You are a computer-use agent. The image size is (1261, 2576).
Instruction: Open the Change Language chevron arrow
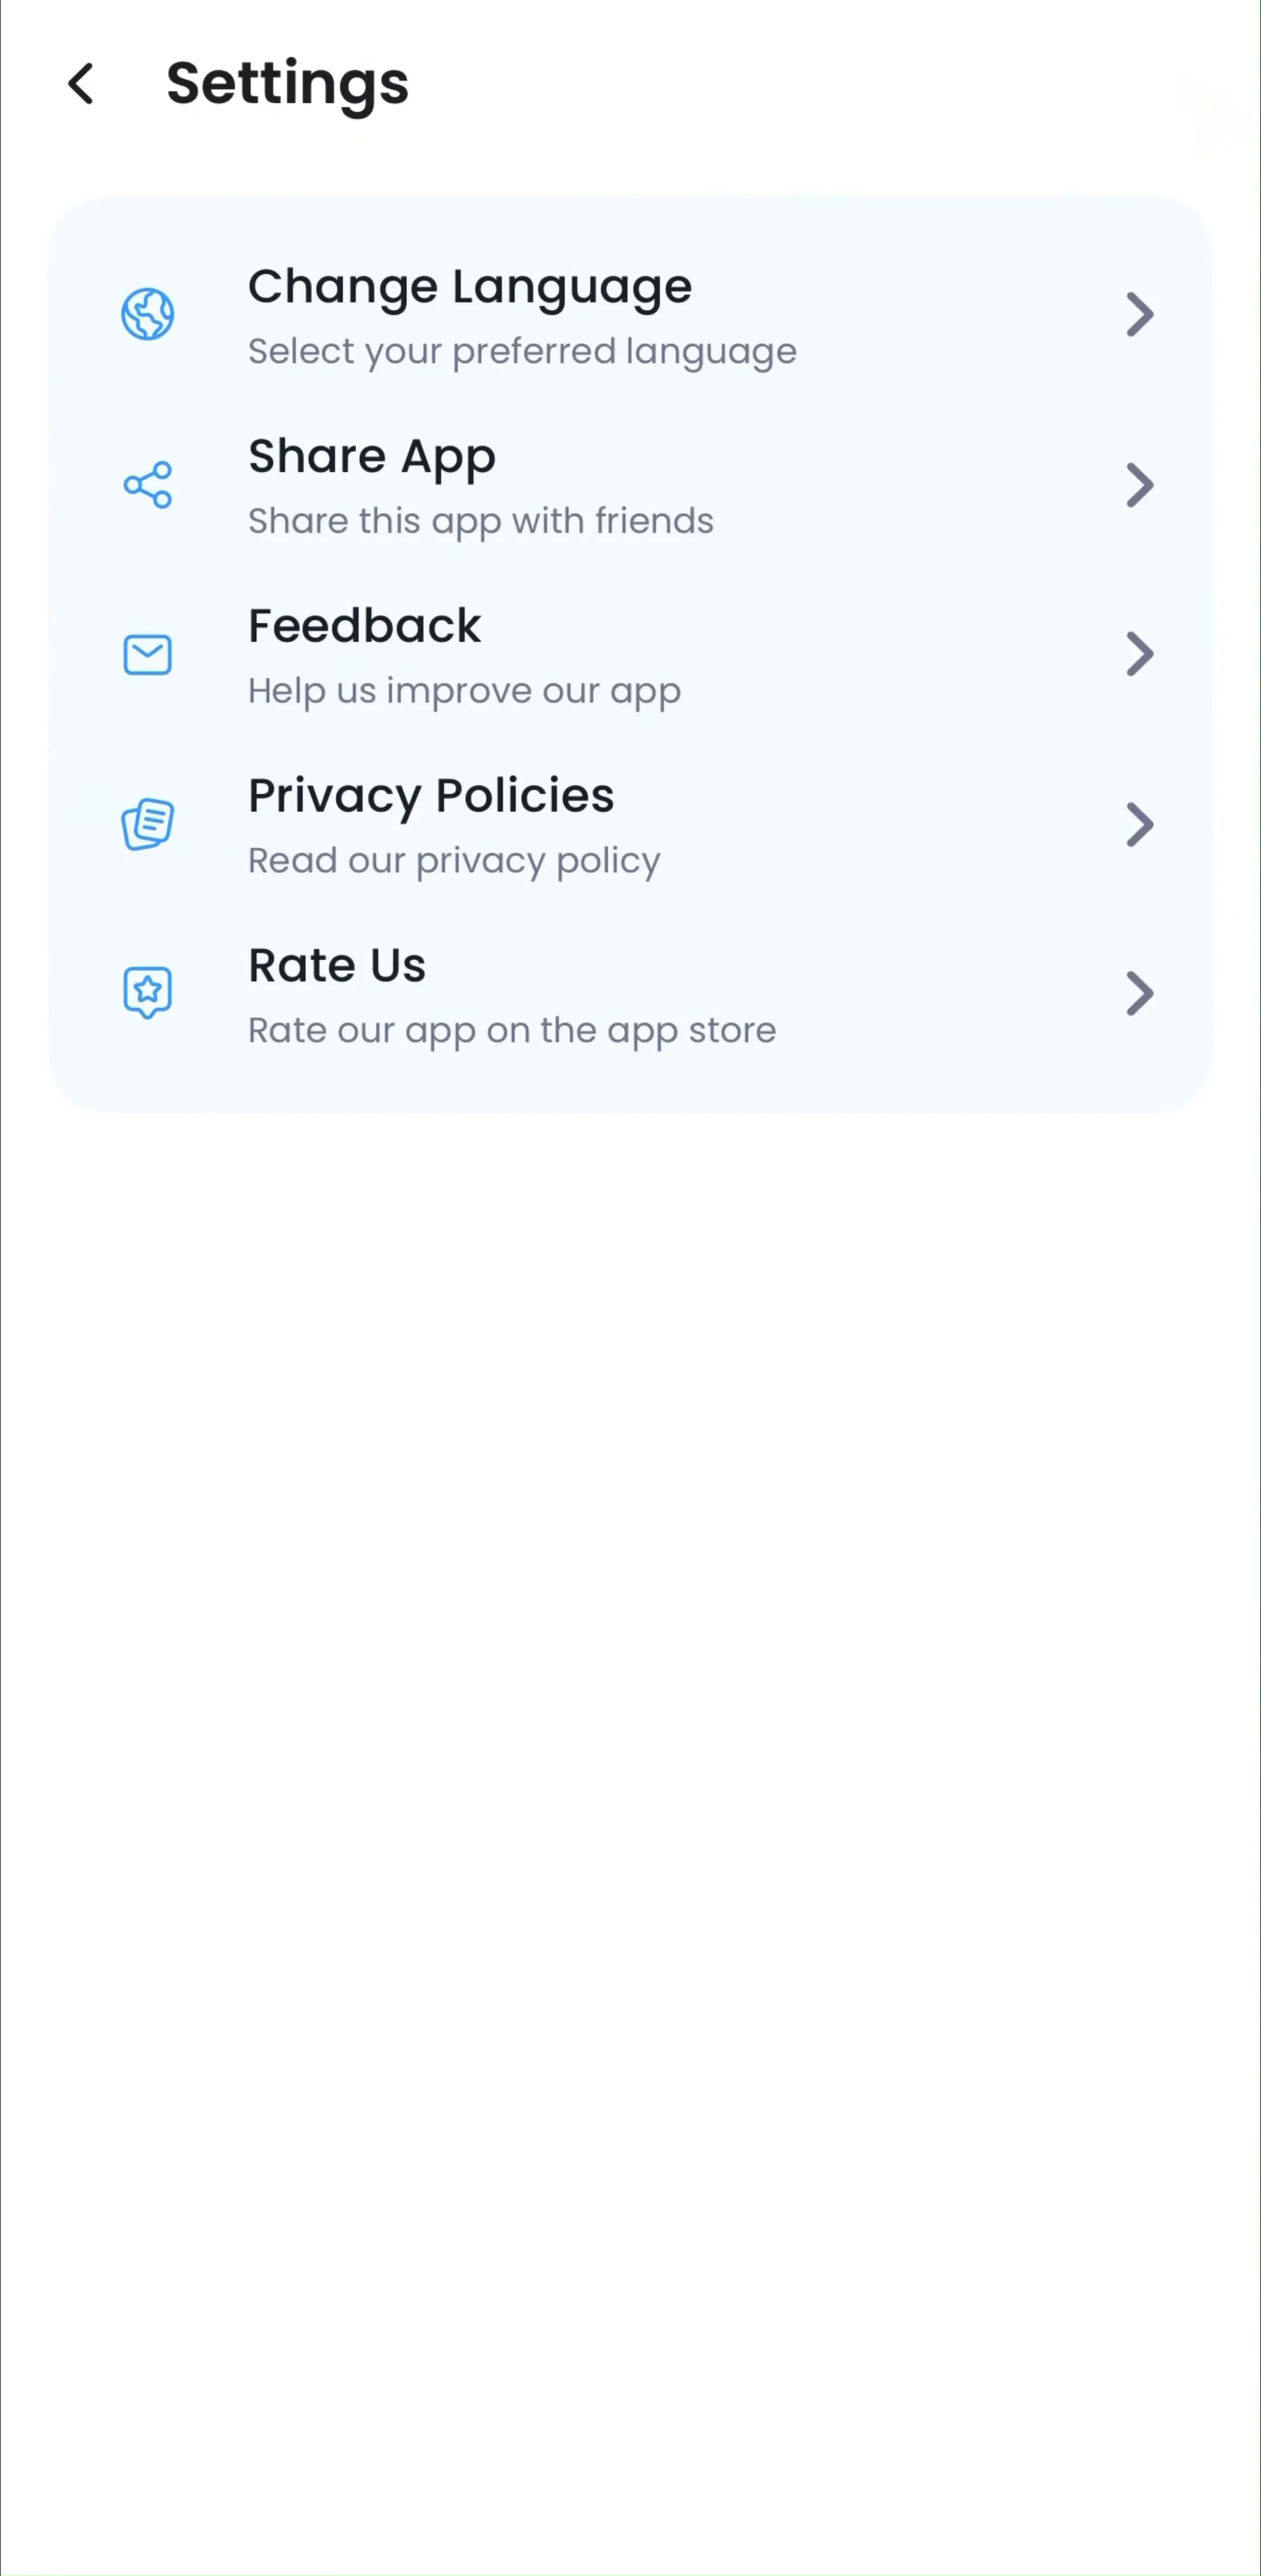1140,315
